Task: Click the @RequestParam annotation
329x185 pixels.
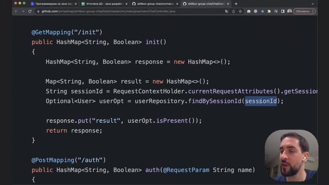Action: pyautogui.click(x=186, y=170)
